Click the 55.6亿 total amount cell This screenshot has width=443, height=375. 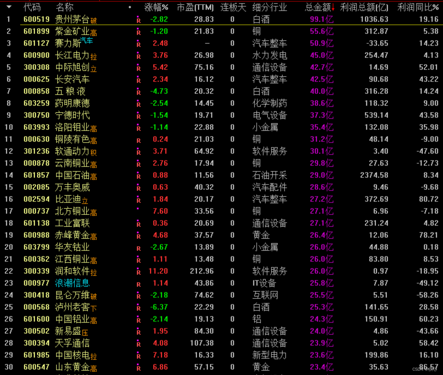click(322, 31)
